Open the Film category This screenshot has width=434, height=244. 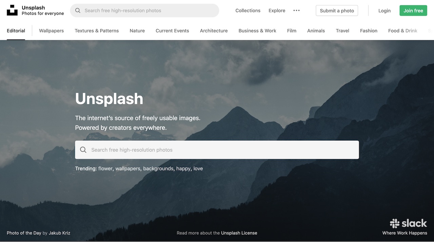(292, 30)
